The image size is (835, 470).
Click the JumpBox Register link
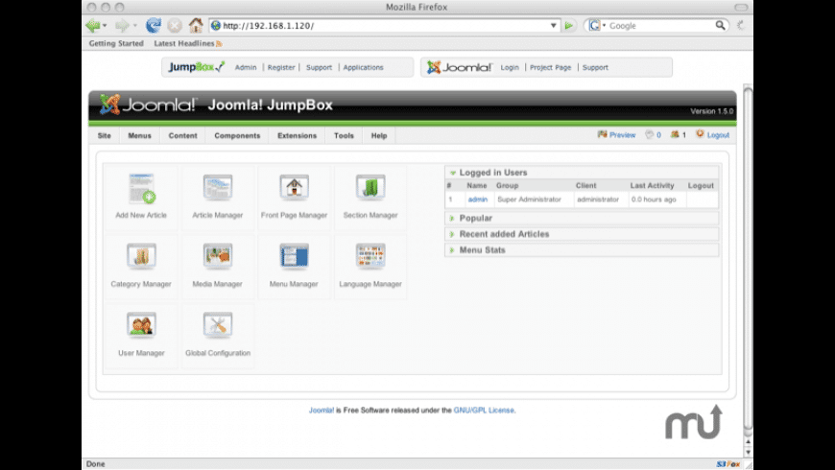(281, 67)
